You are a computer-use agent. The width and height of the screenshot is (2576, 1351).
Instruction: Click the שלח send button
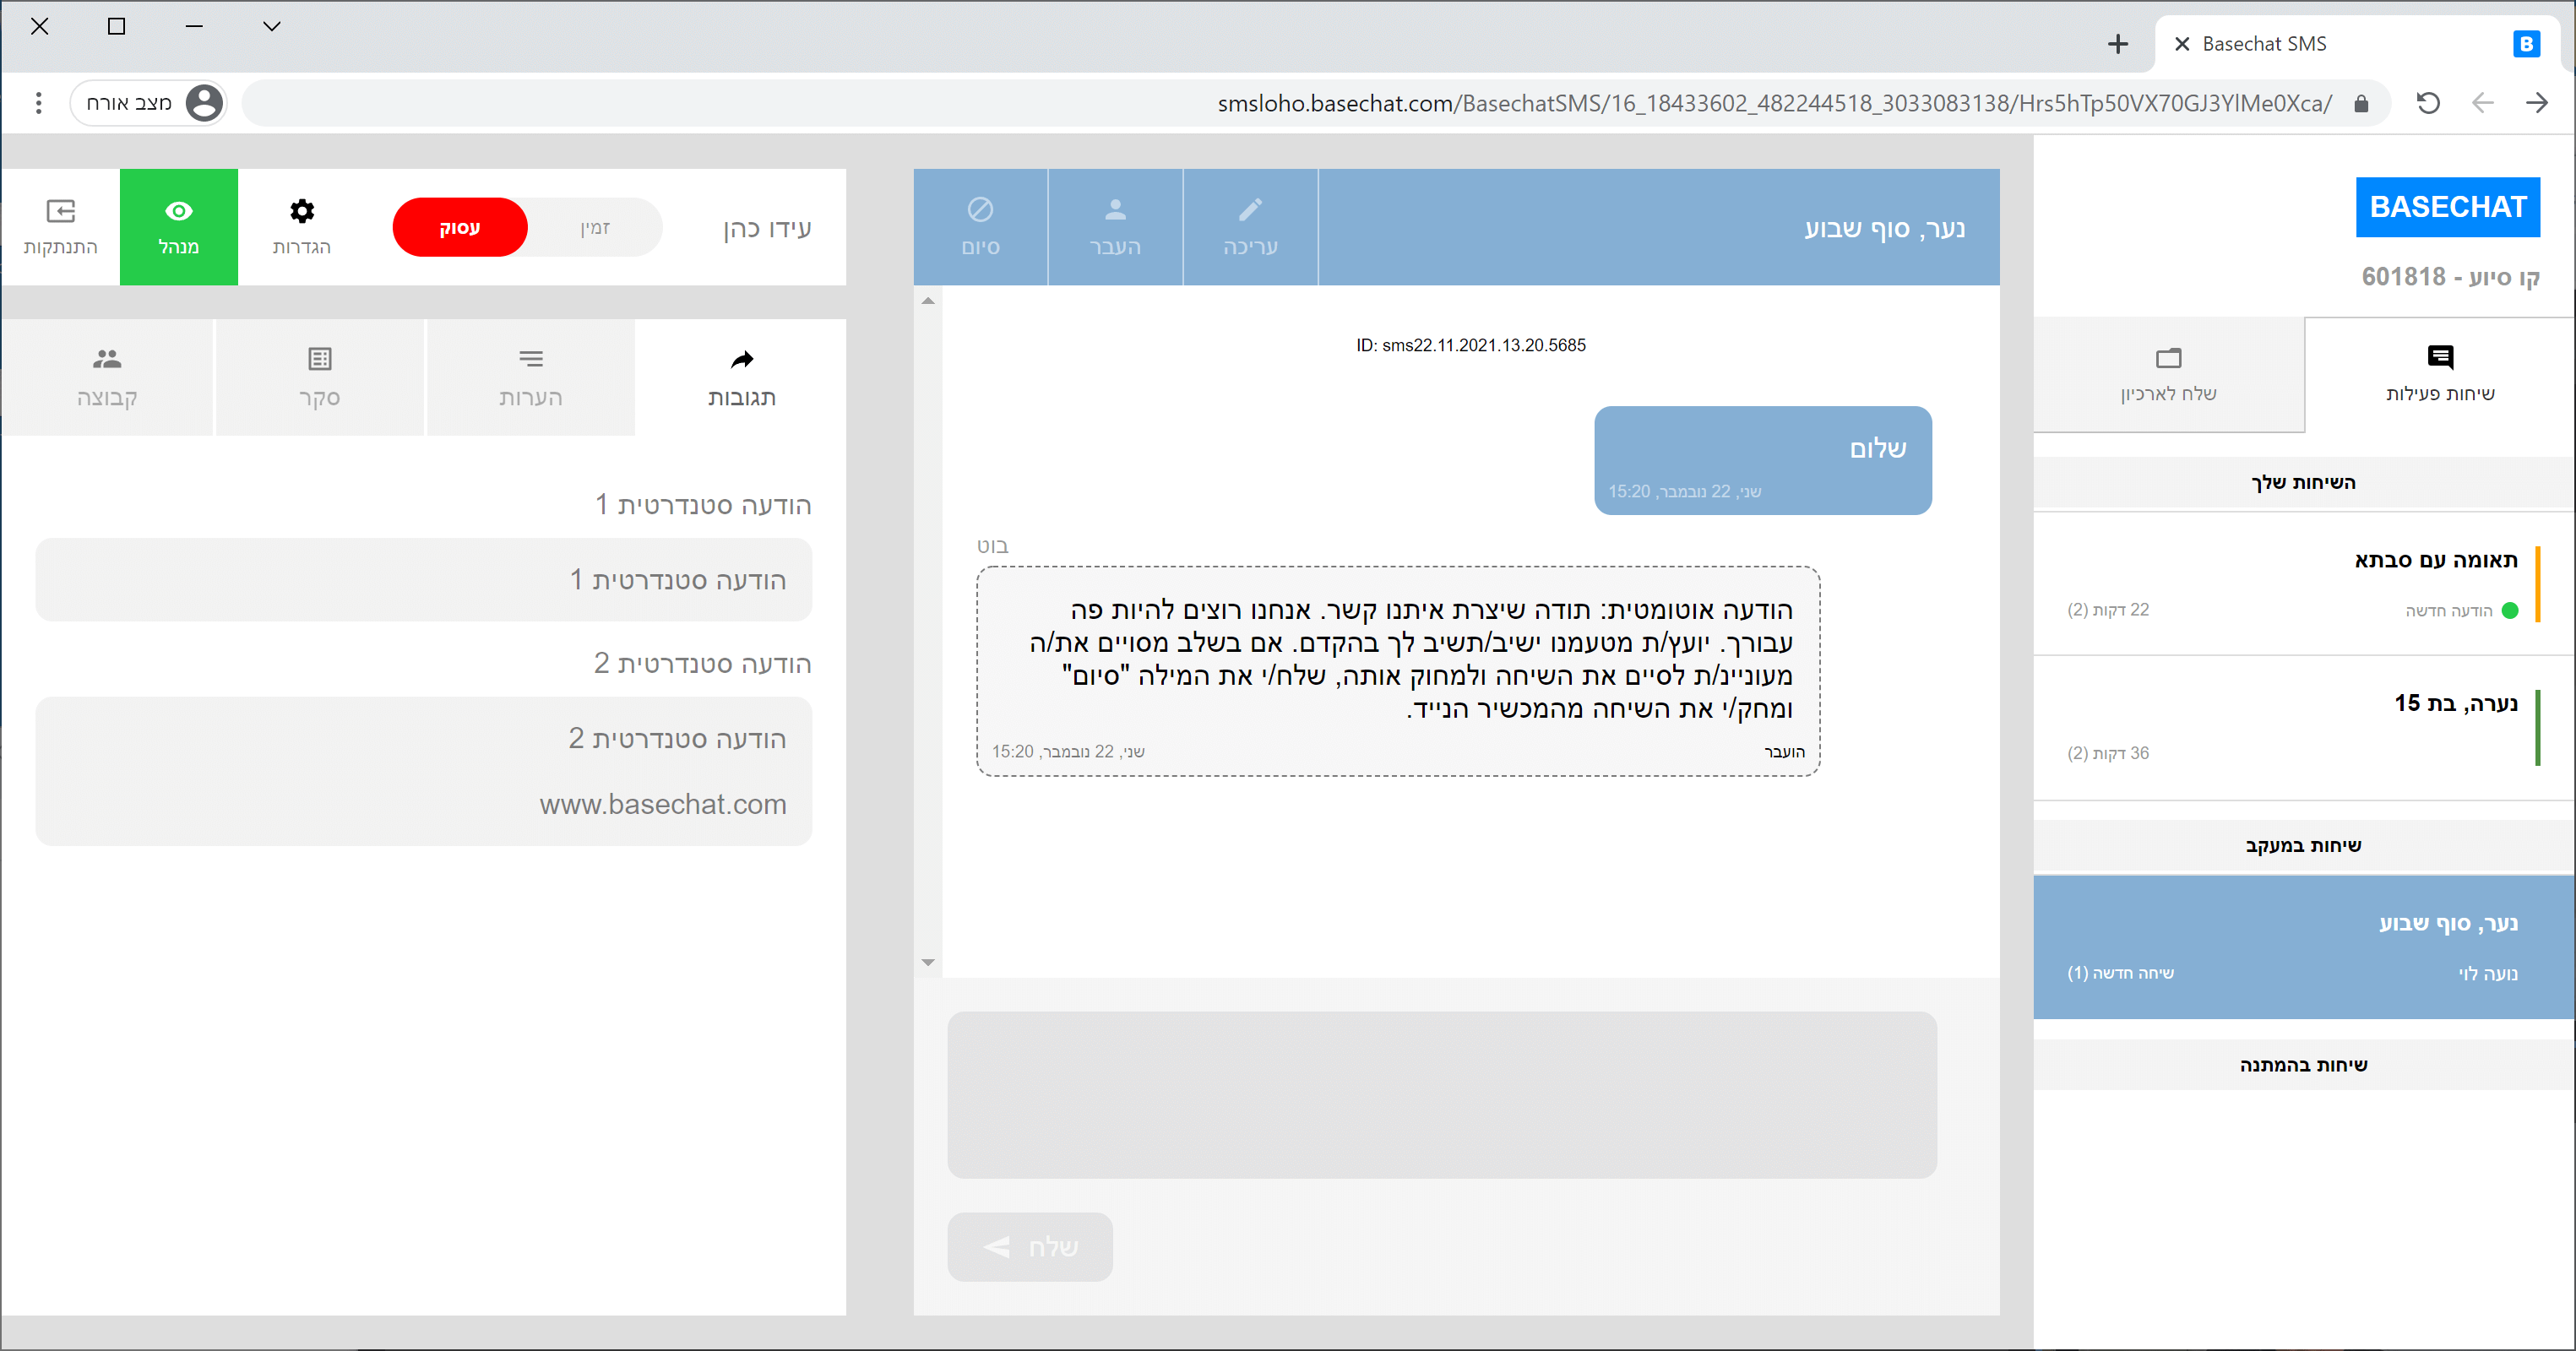pyautogui.click(x=1030, y=1246)
